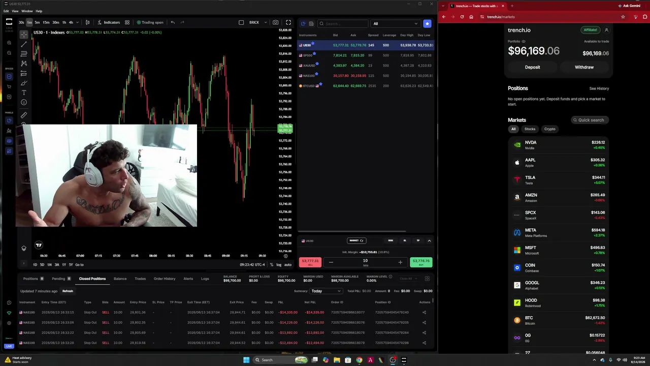
Task: Open candlestick chart style selector
Action: coord(87,22)
